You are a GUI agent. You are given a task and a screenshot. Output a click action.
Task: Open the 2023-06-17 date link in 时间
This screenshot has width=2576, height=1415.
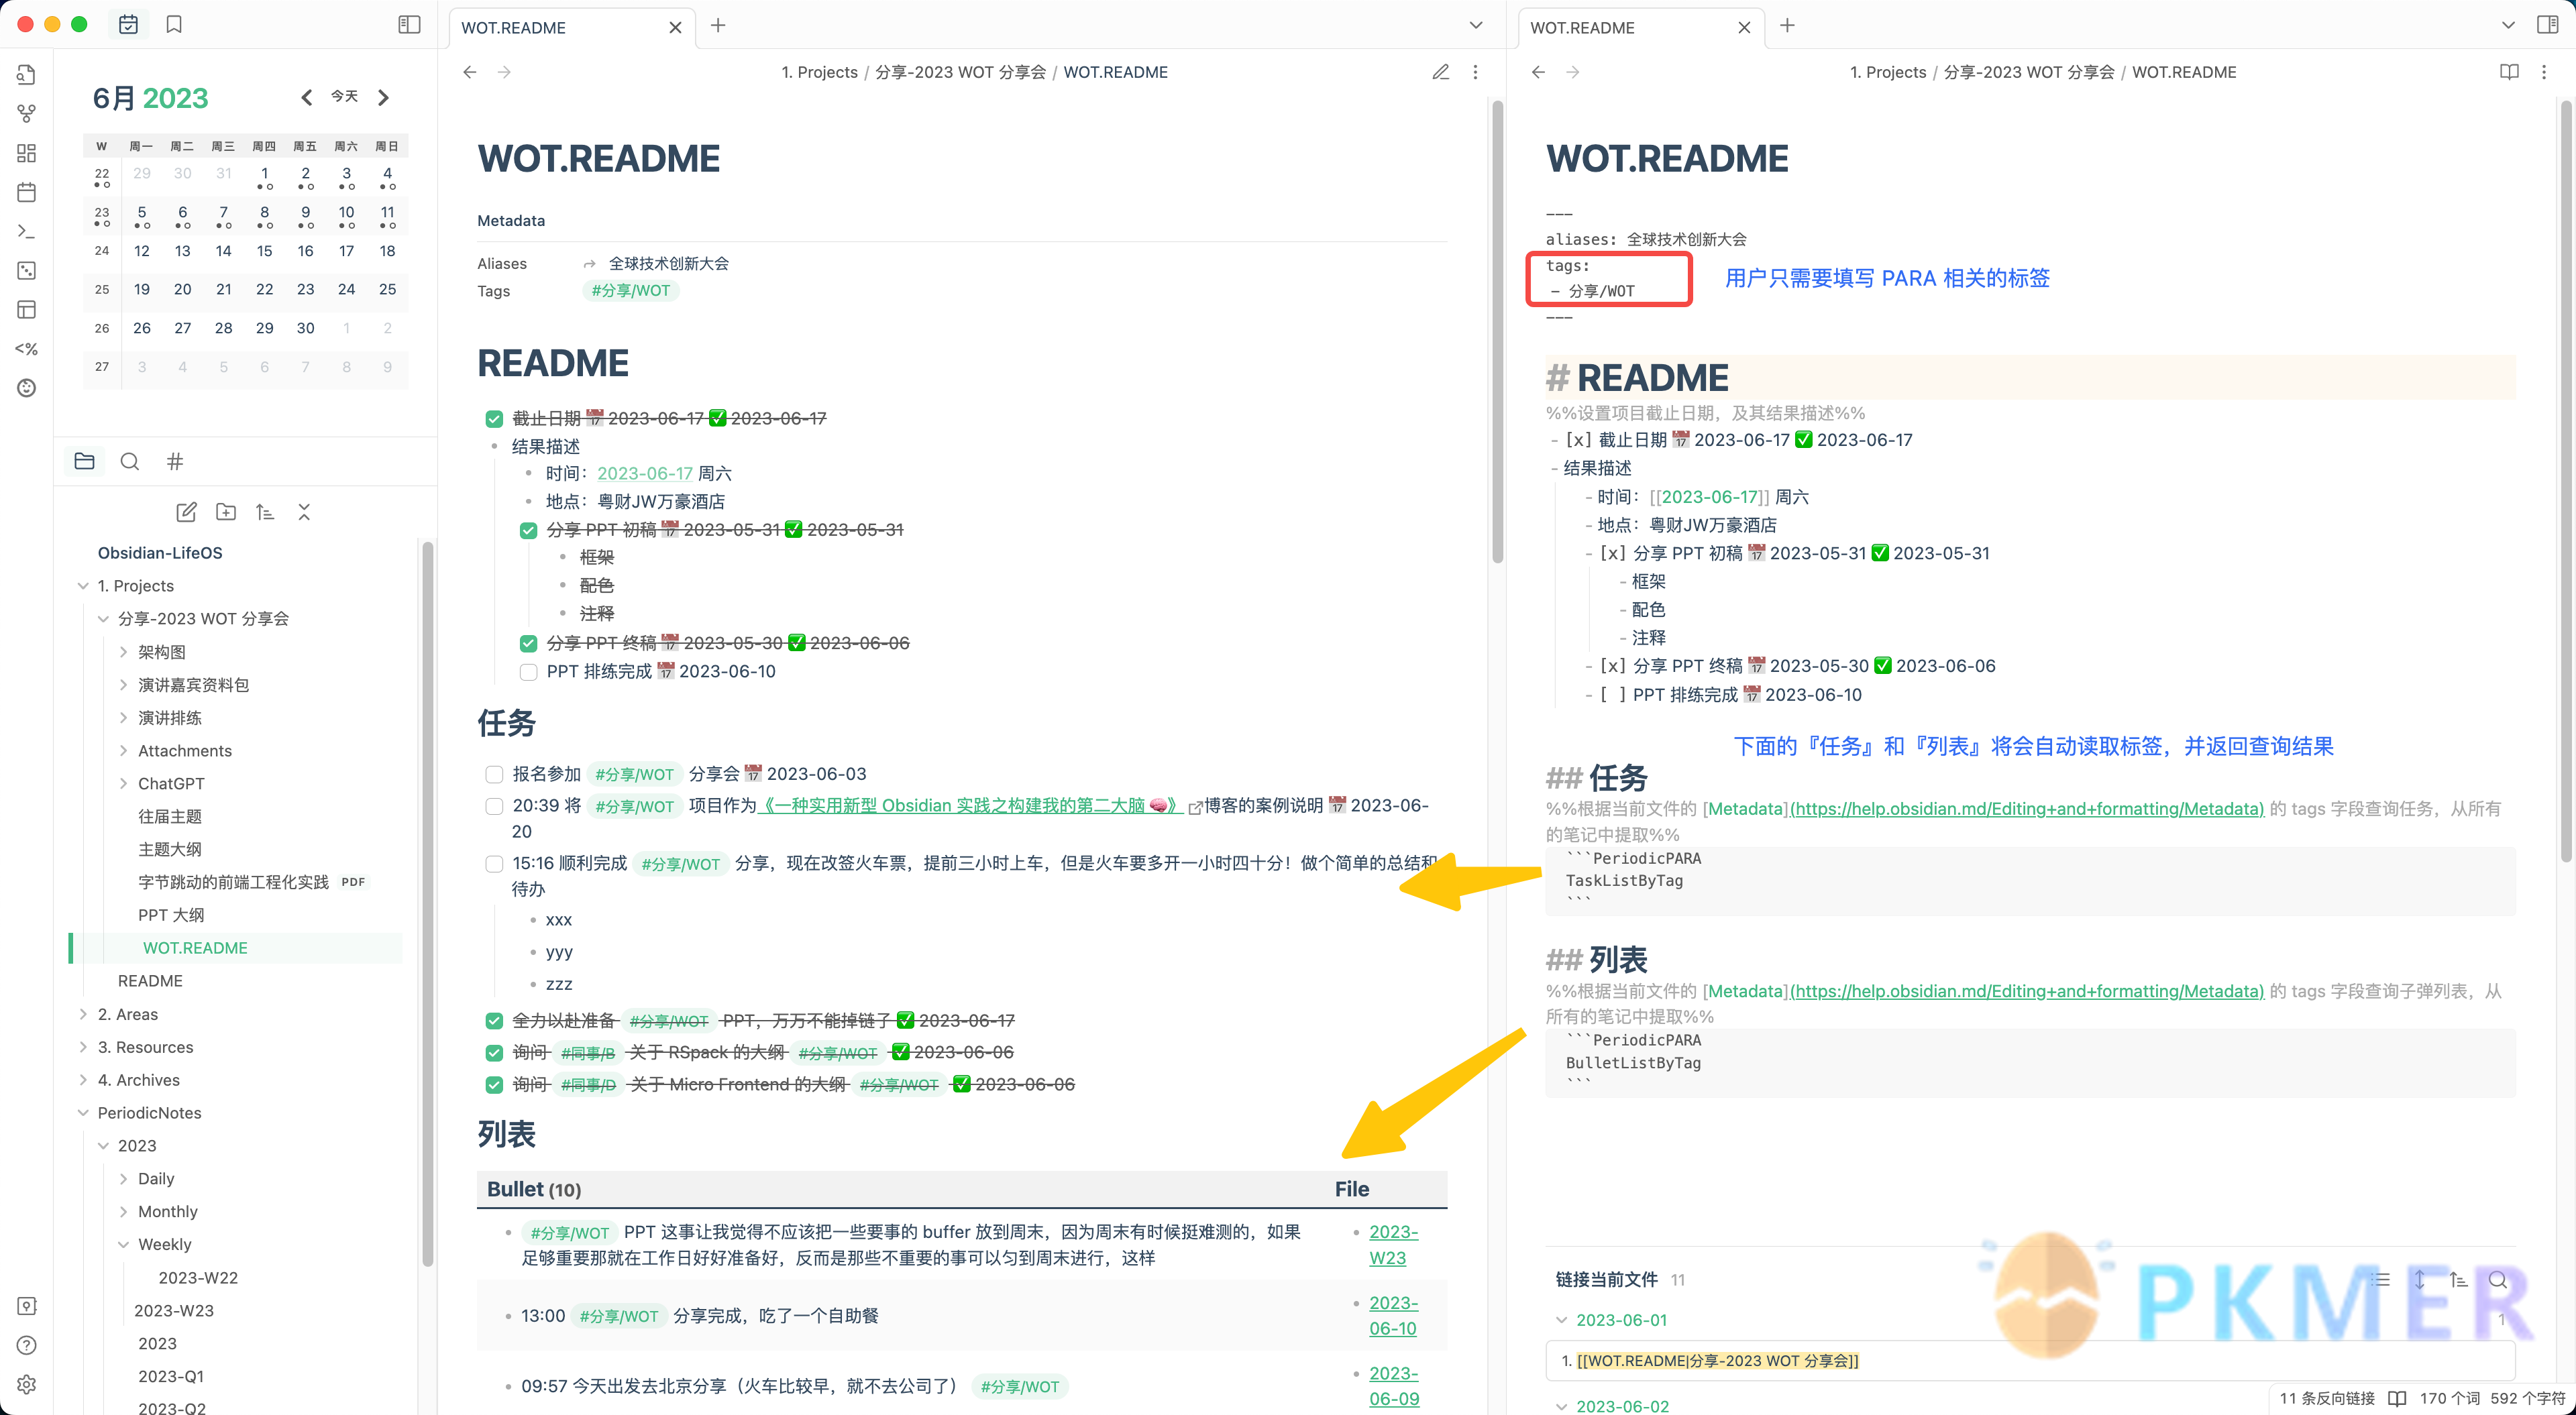(645, 474)
